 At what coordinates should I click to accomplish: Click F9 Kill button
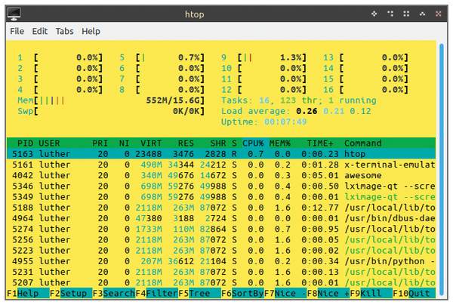[x=371, y=293]
